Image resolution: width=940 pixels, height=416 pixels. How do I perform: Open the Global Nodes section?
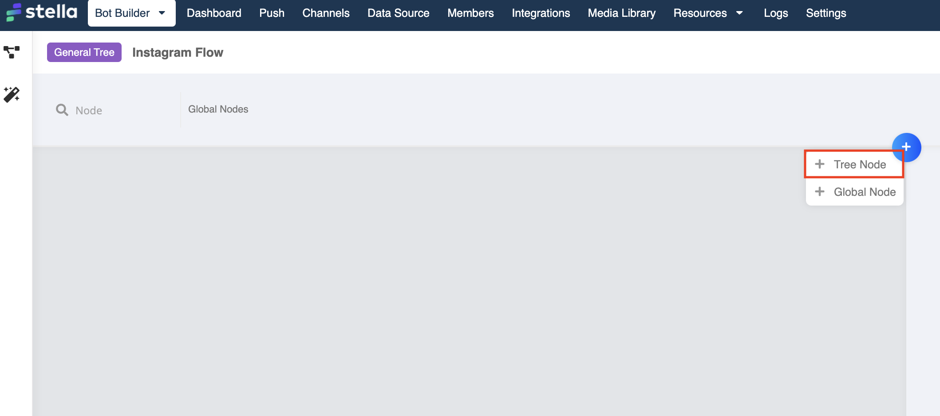tap(218, 109)
